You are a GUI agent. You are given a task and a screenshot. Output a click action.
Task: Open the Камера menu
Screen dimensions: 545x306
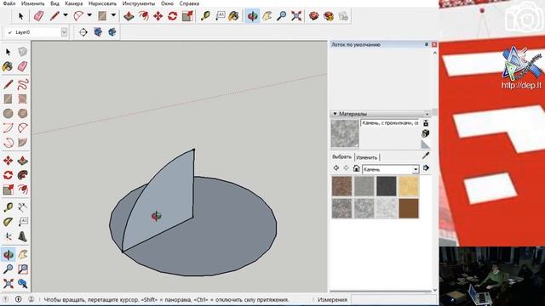pyautogui.click(x=74, y=3)
